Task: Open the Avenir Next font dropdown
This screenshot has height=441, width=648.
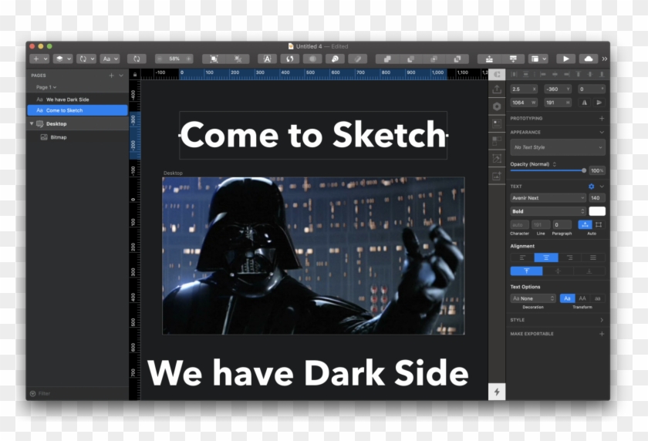Action: (x=548, y=198)
